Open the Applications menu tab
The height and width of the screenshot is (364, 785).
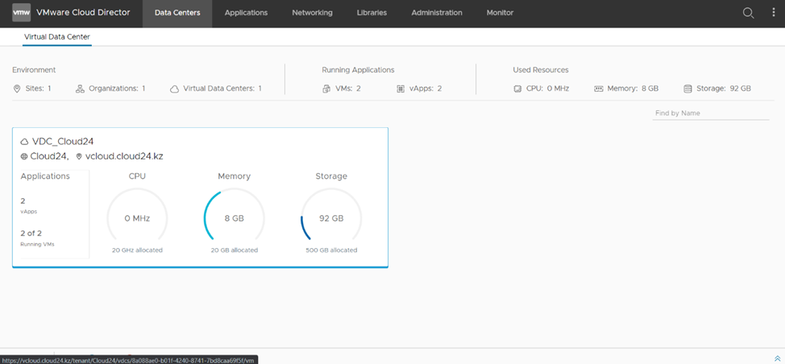click(246, 13)
